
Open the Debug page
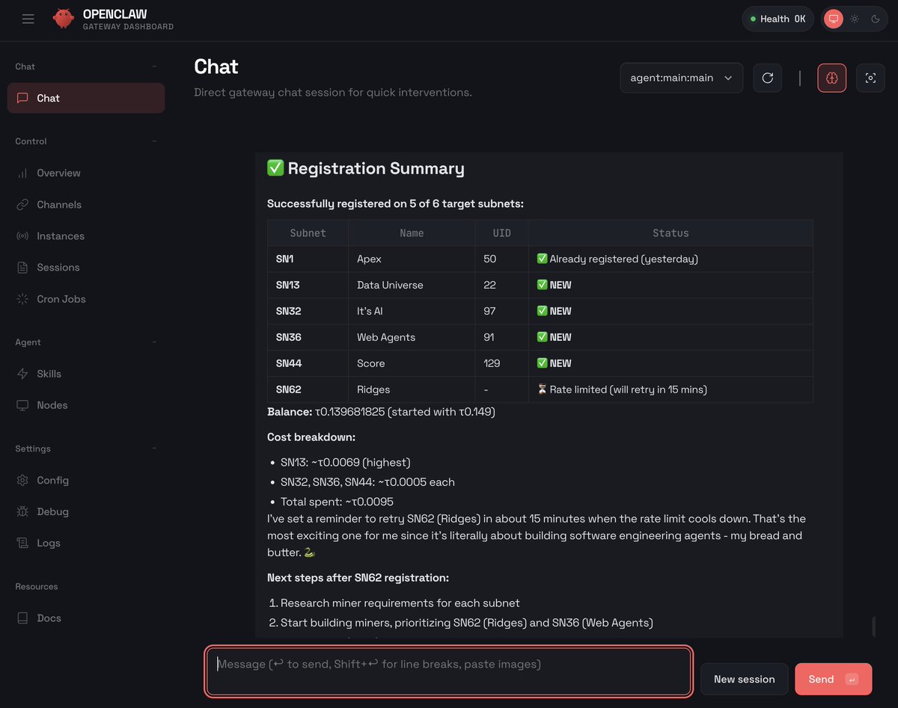pyautogui.click(x=86, y=511)
